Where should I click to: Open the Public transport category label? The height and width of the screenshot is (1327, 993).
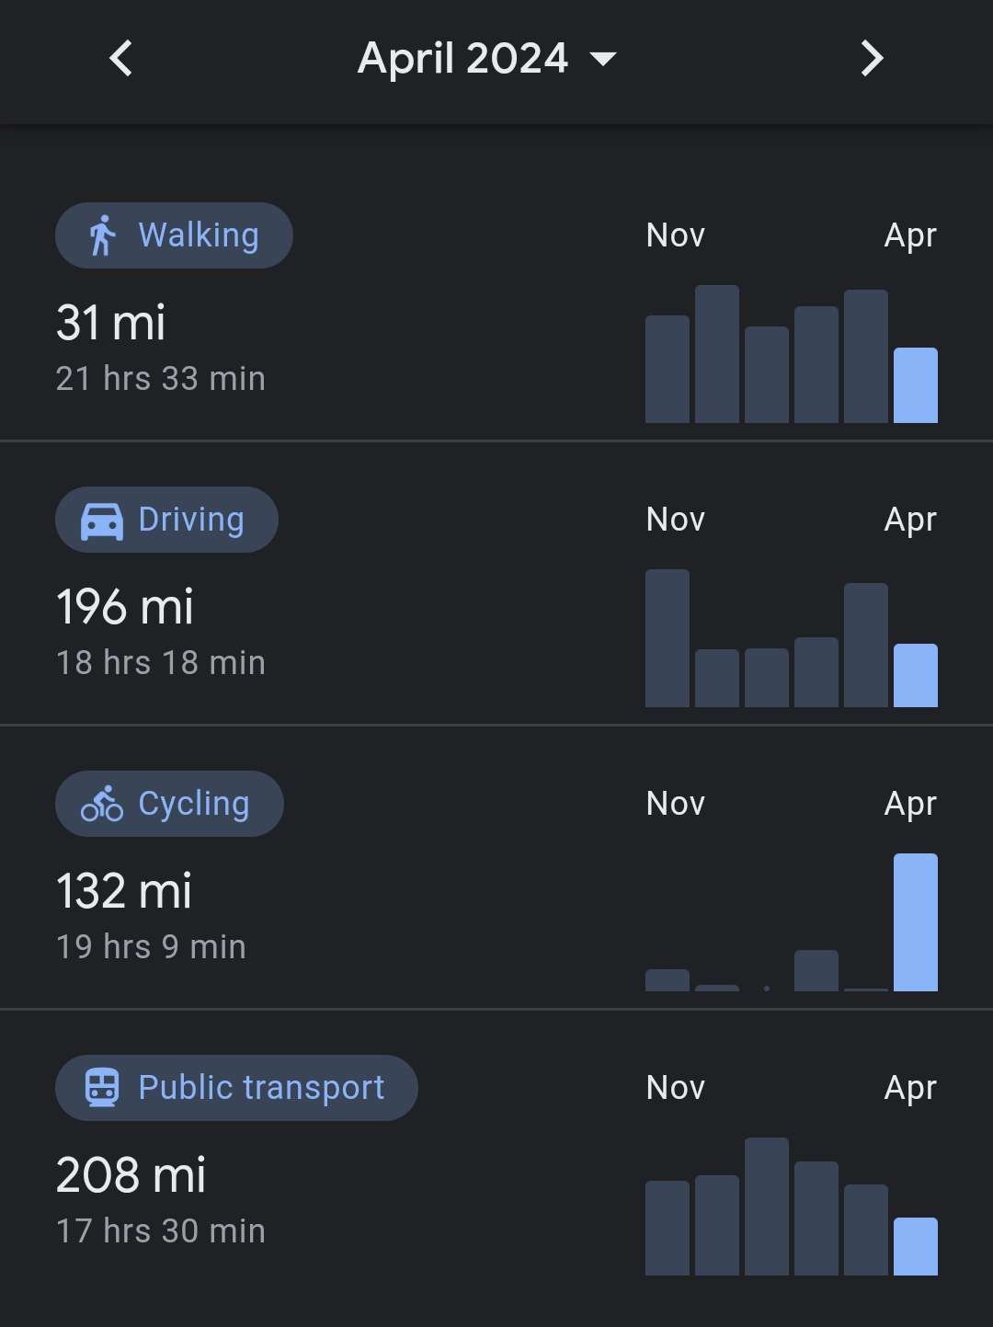[261, 1088]
